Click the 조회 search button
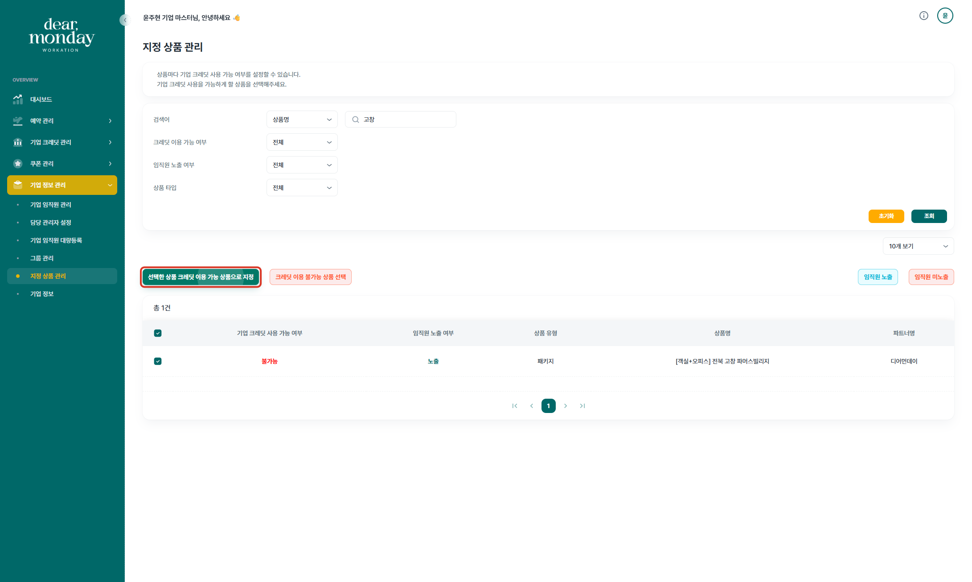This screenshot has width=972, height=582. [x=929, y=216]
